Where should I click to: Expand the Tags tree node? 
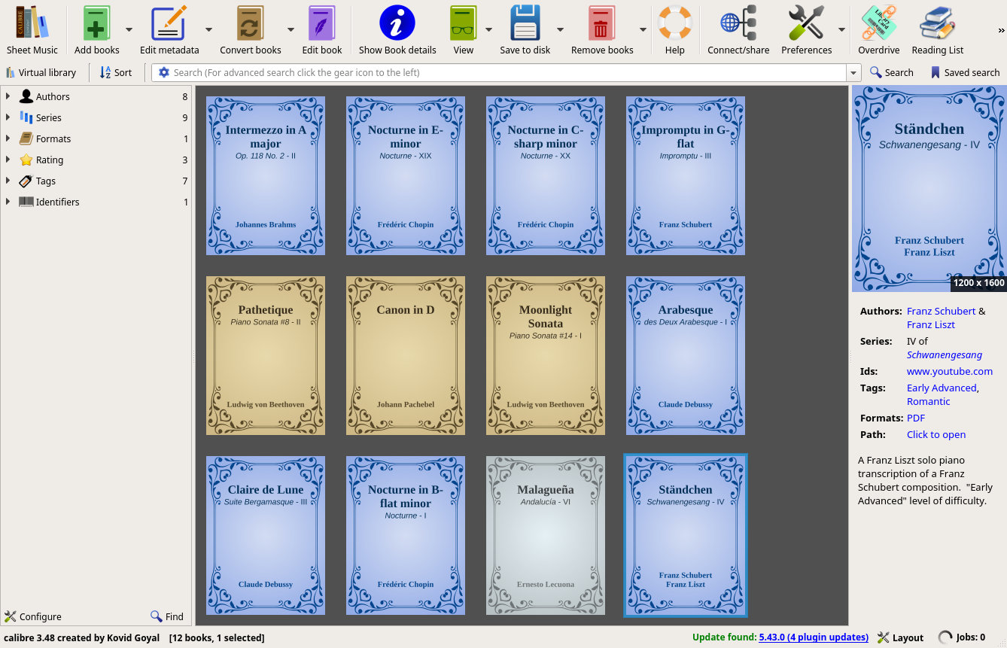8,181
